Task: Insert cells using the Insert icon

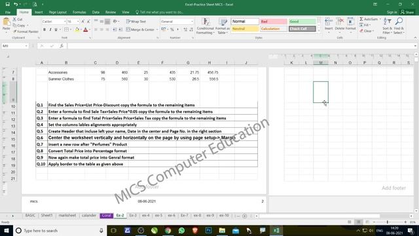Action: pyautogui.click(x=329, y=21)
